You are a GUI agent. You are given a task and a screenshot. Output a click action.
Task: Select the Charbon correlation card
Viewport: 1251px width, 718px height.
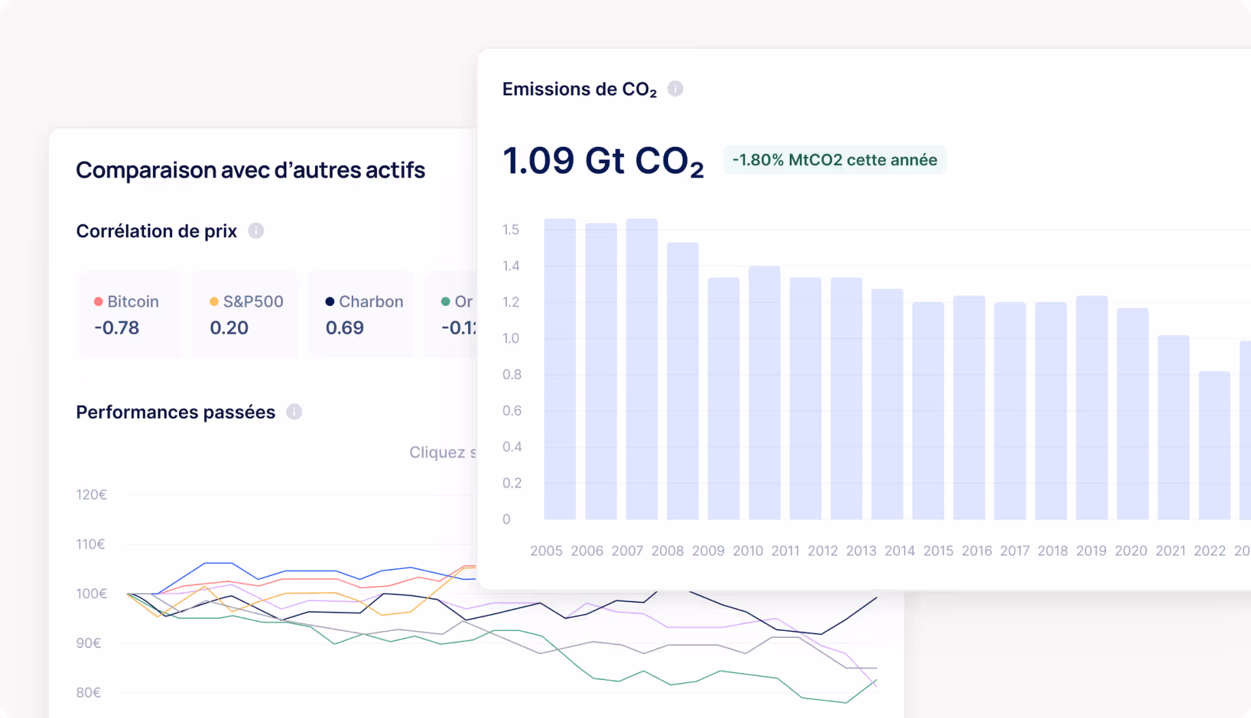click(361, 314)
